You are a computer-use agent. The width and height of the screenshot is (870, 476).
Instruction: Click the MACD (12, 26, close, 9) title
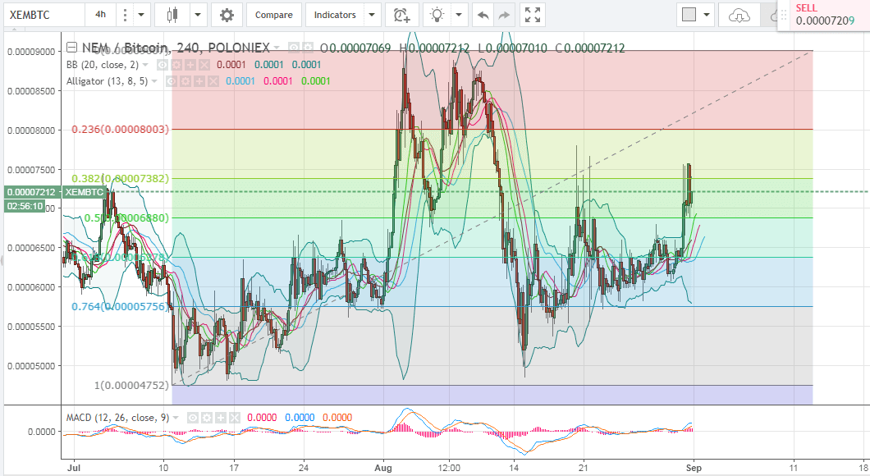[x=117, y=418]
